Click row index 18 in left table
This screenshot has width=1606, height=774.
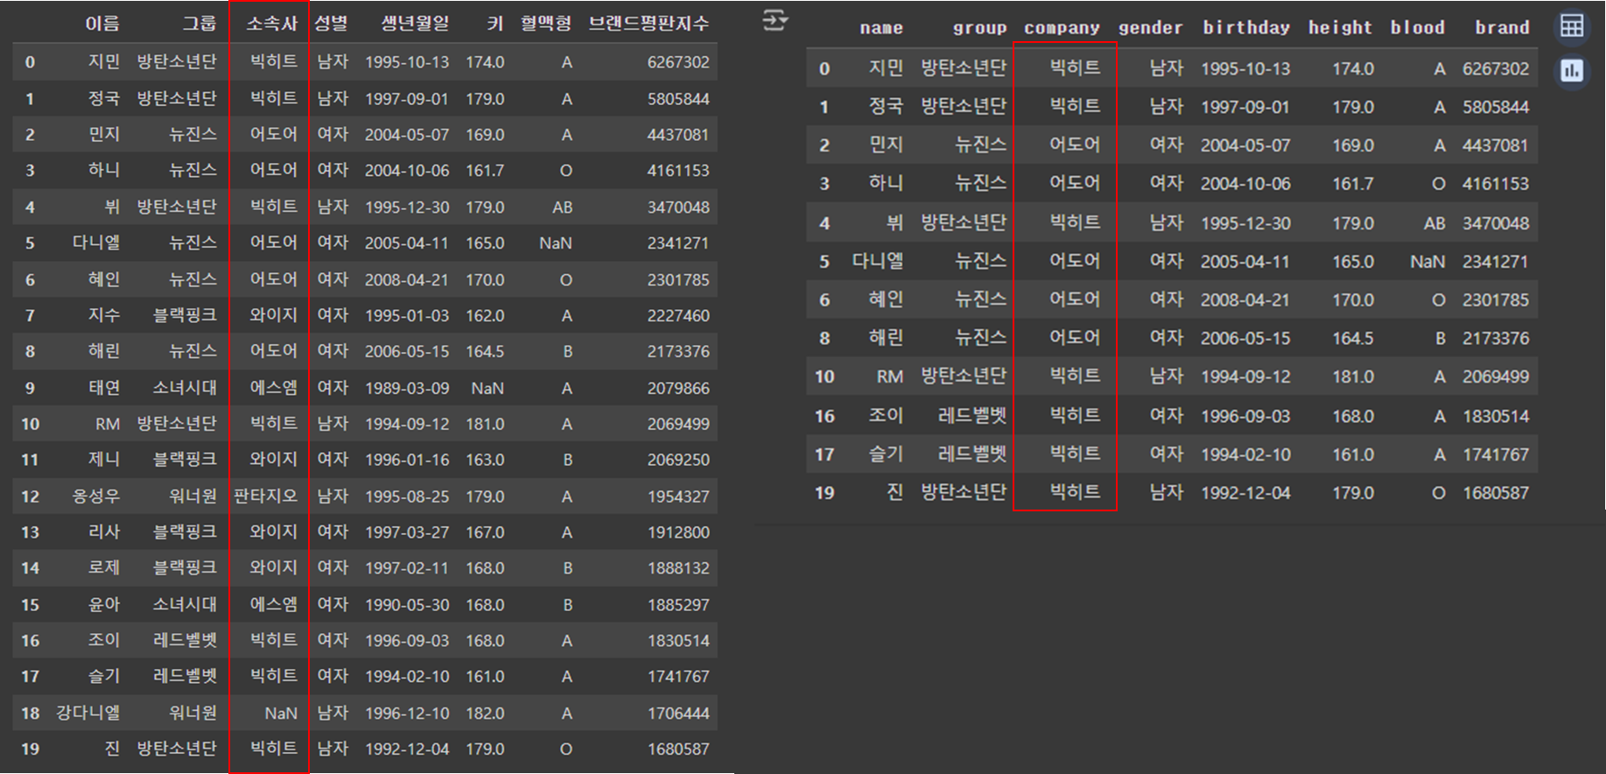[x=30, y=714]
